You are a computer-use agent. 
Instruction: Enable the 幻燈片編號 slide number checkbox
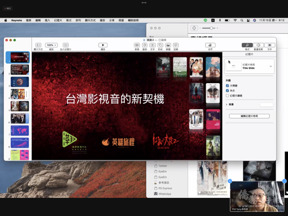tap(227, 95)
